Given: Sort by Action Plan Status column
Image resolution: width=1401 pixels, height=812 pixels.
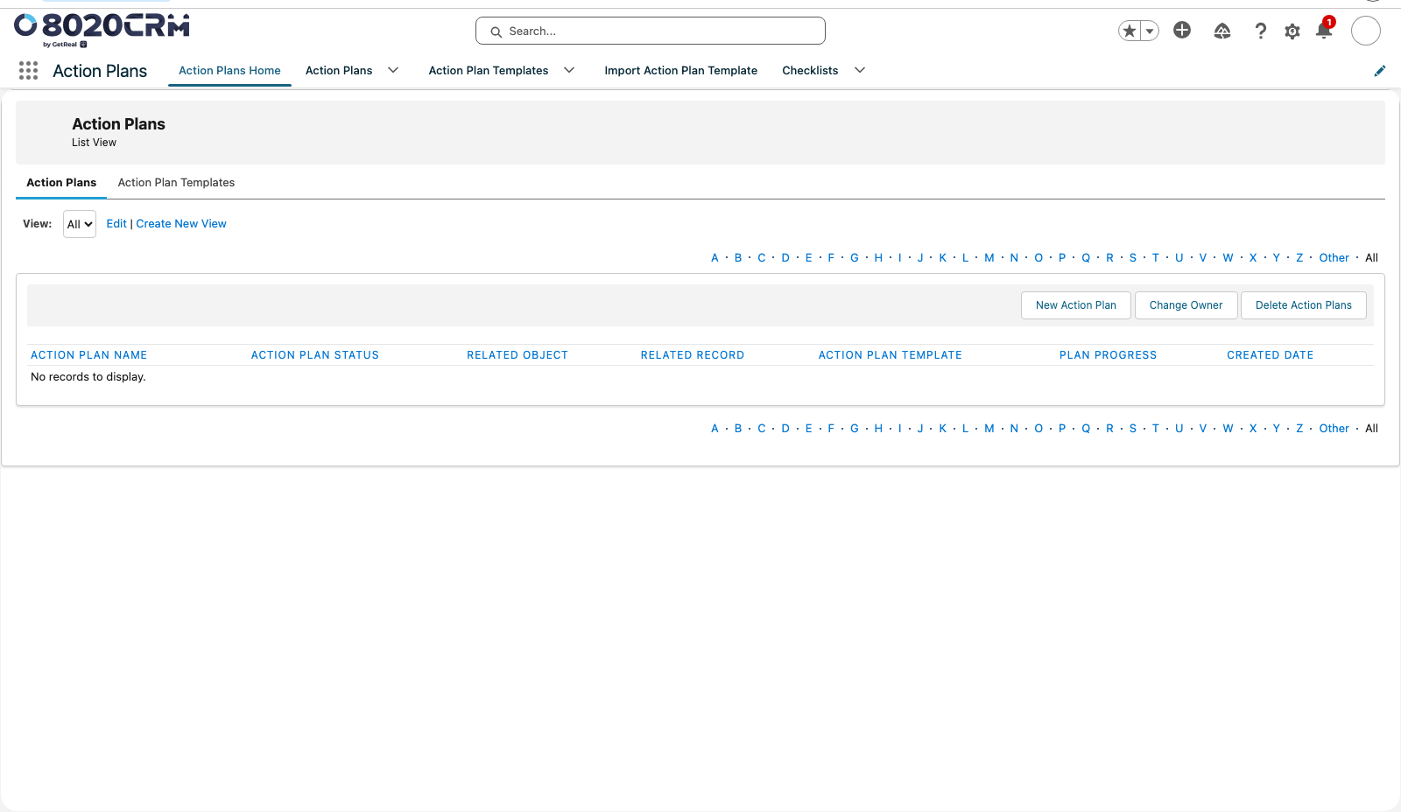Looking at the screenshot, I should point(315,355).
